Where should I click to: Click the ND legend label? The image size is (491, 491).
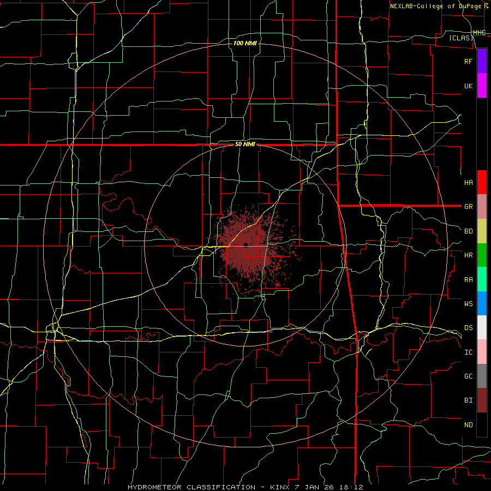coord(468,425)
